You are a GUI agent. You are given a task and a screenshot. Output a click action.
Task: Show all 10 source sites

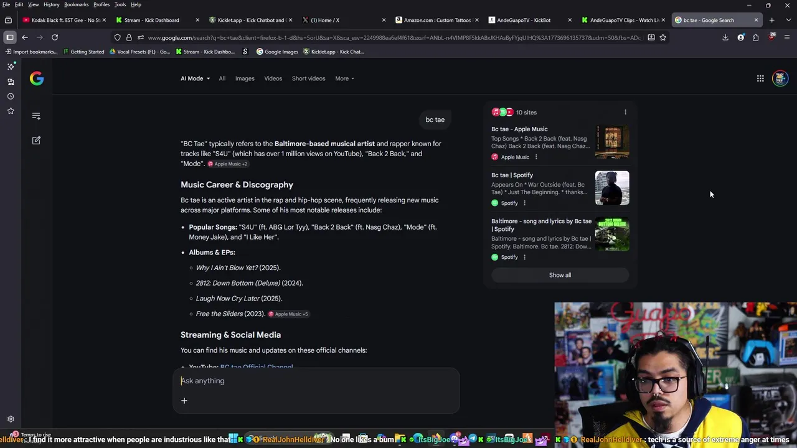coord(560,275)
